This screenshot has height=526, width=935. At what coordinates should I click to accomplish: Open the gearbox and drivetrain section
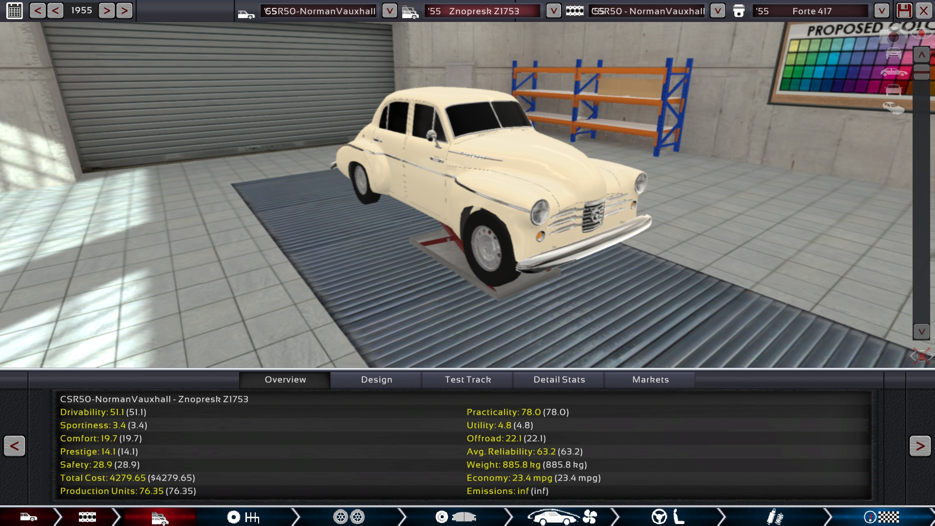[243, 517]
